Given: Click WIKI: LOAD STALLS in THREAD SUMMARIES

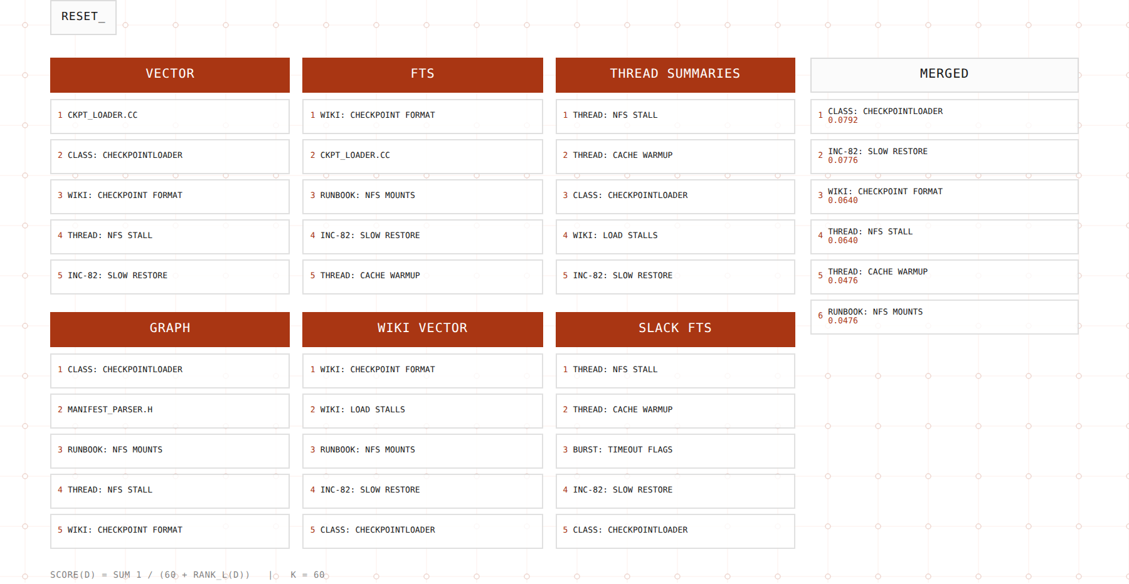Looking at the screenshot, I should coord(676,237).
